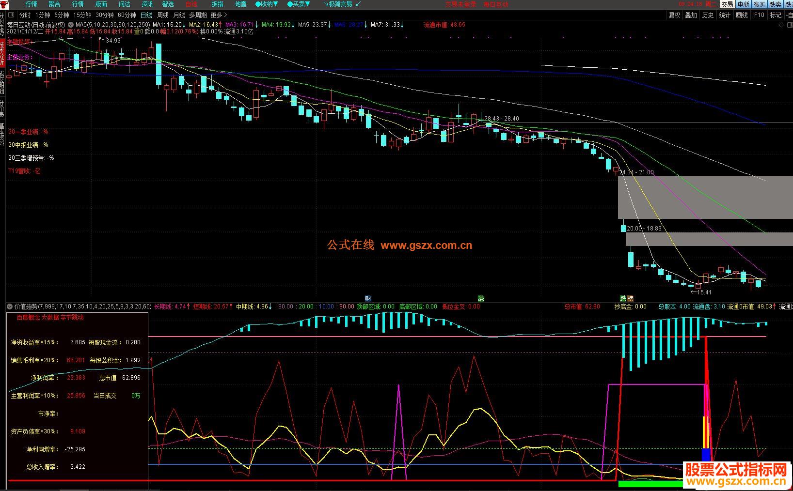Select 技术分析 sidebar tab

2,53
